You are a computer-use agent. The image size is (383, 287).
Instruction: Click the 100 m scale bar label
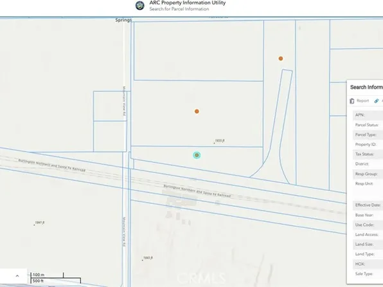39,275
